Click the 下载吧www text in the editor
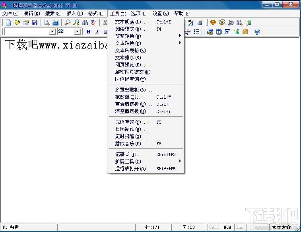301x232 pixels. coord(56,45)
